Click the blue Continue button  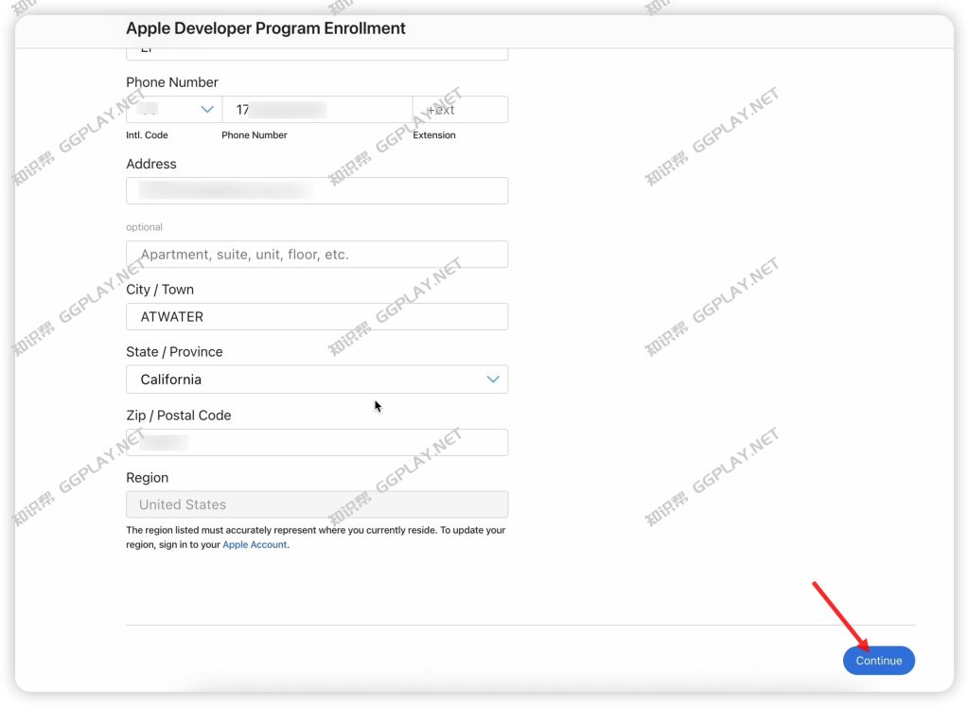click(878, 660)
